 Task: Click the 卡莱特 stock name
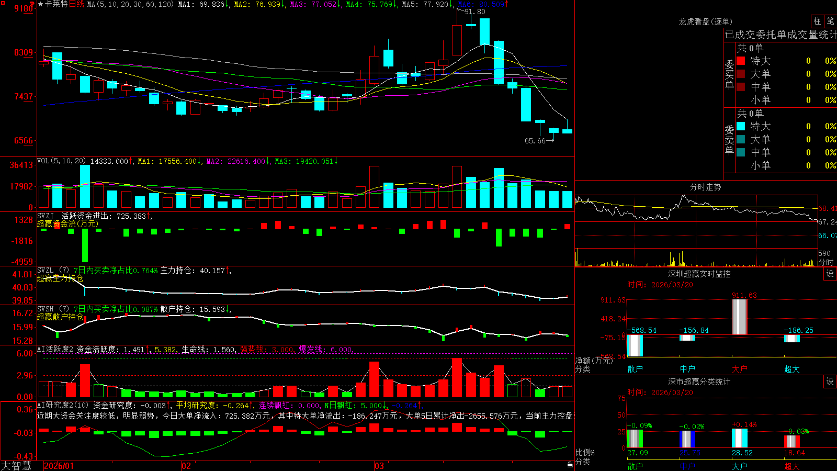(x=56, y=4)
